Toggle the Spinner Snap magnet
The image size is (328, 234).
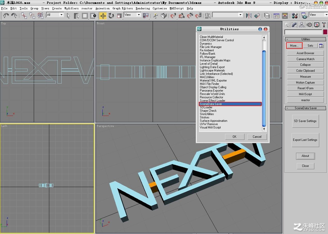[198, 16]
